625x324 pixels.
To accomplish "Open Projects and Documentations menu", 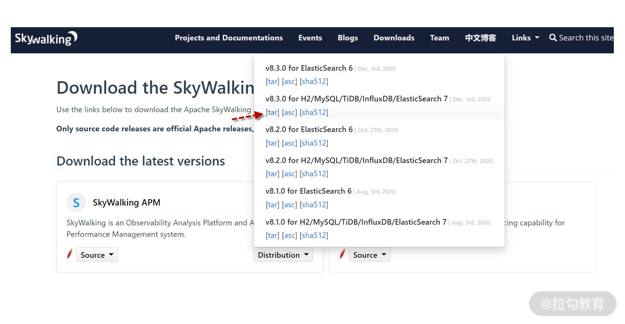I will (x=229, y=38).
